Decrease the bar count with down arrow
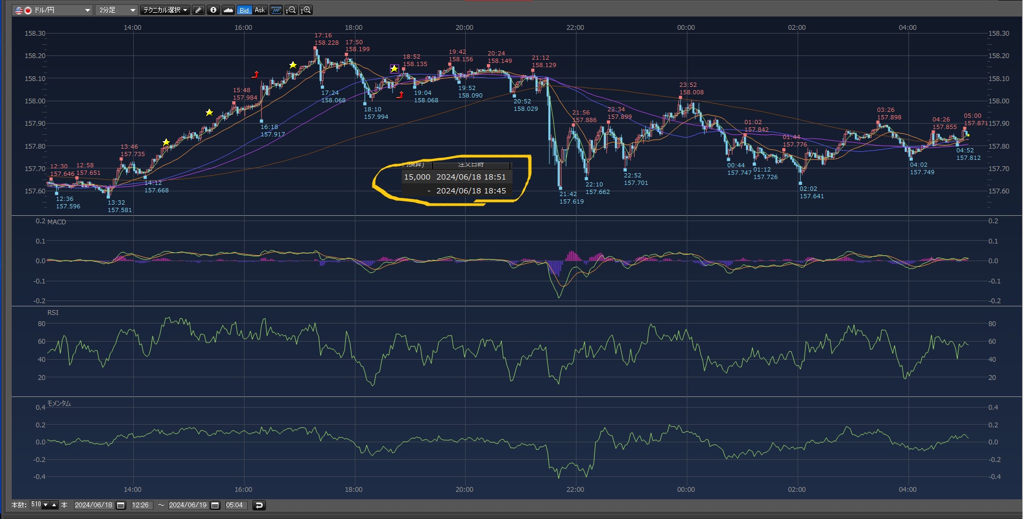Viewport: 1023px width, 519px height. tap(46, 505)
